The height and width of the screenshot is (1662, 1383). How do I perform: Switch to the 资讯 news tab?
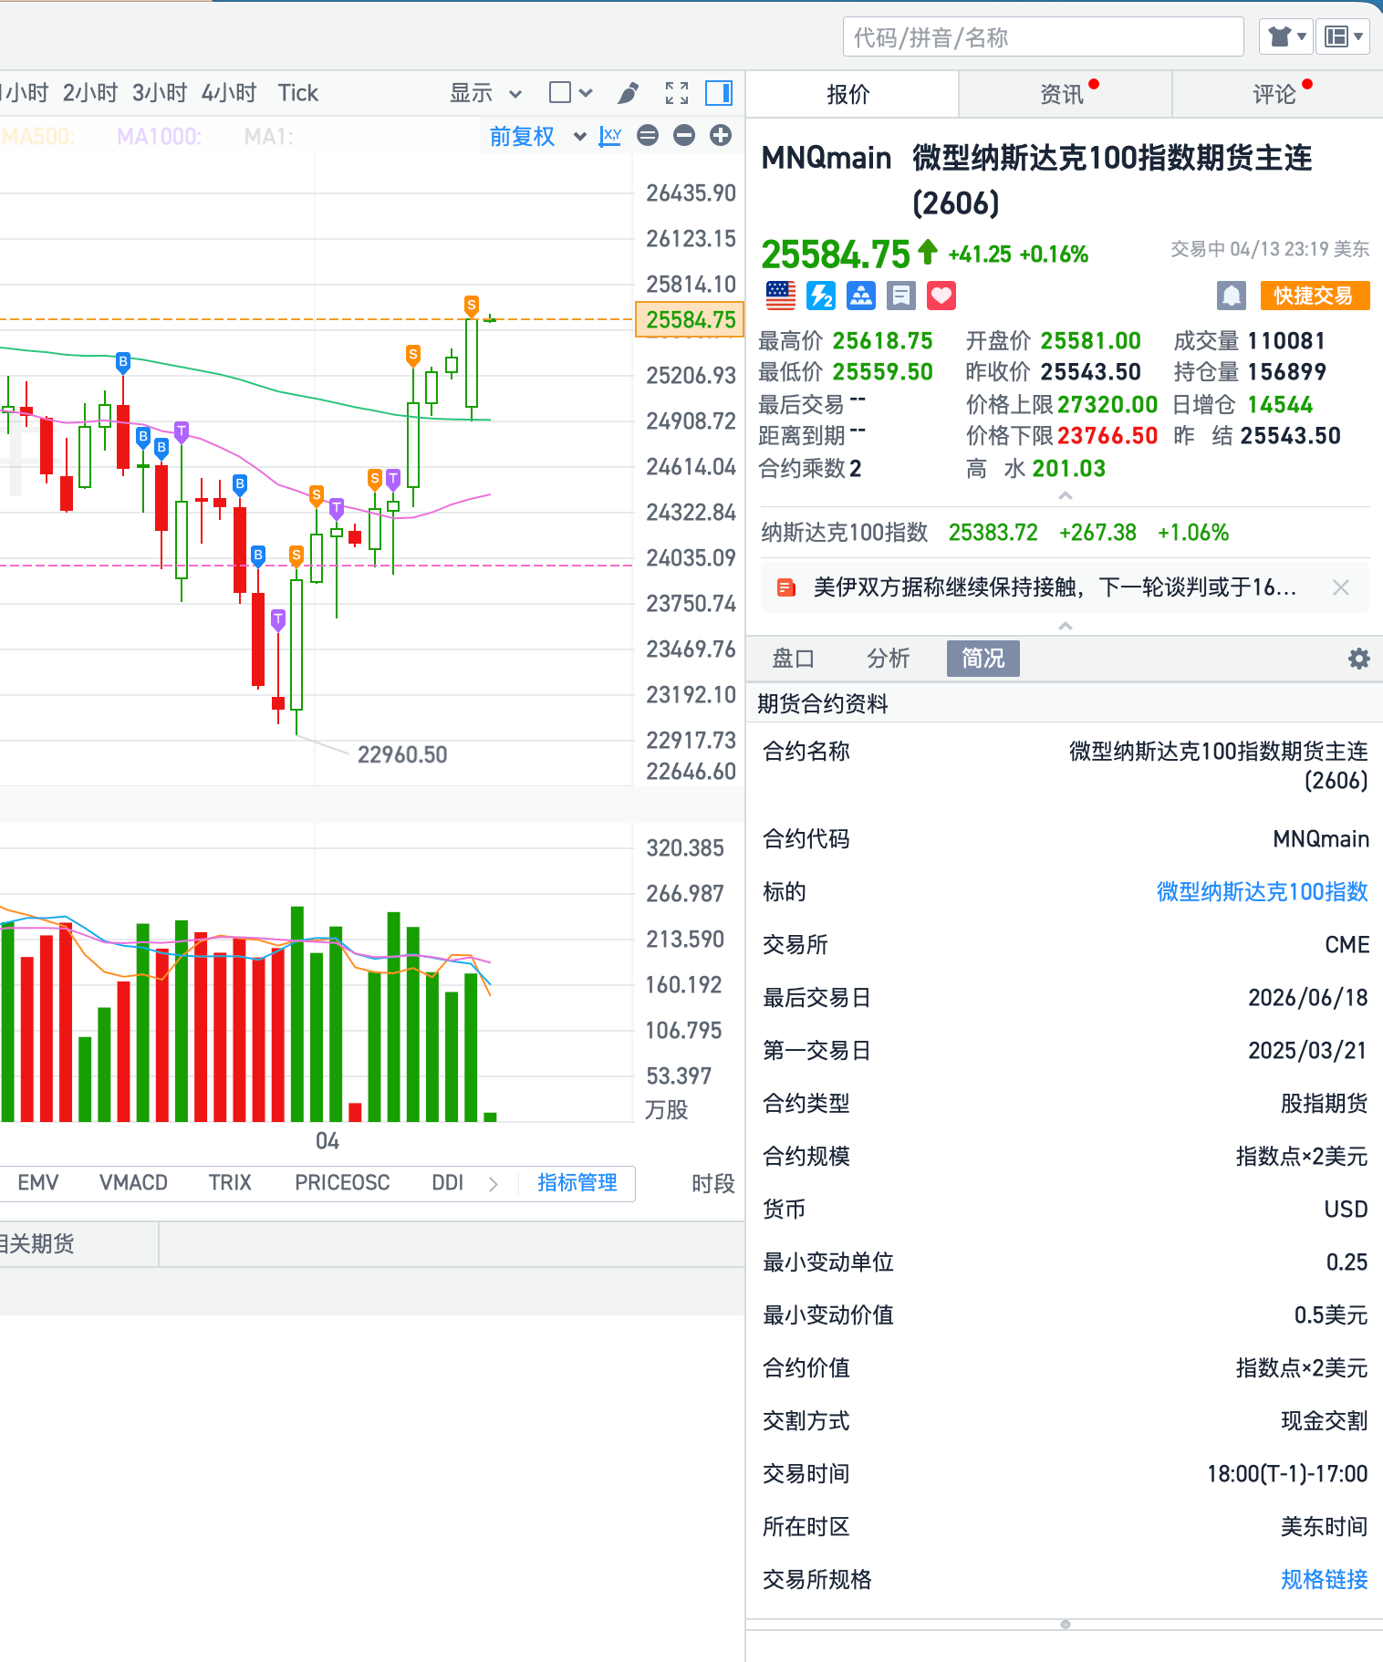[x=1064, y=94]
